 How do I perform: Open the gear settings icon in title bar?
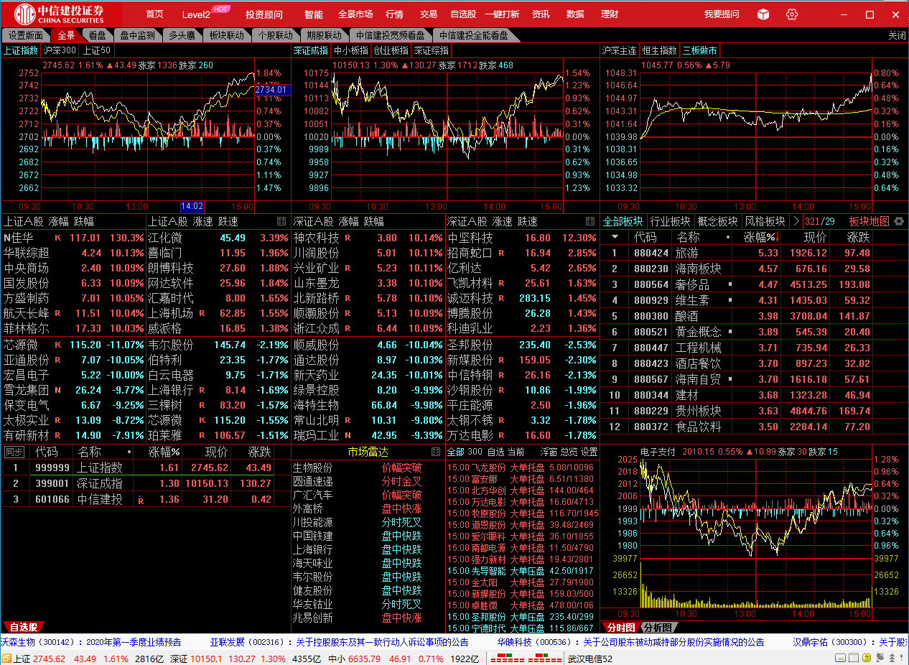(792, 14)
